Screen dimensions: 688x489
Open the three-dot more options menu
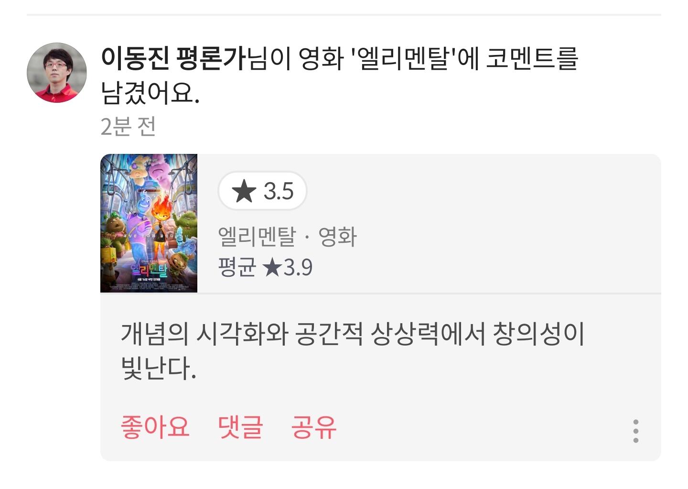[635, 431]
